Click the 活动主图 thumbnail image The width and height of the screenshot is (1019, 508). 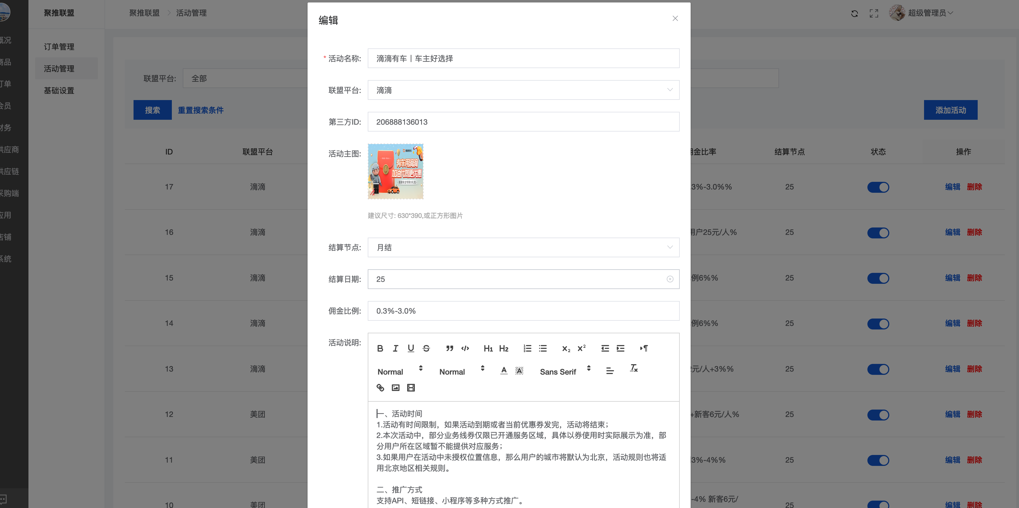click(395, 171)
